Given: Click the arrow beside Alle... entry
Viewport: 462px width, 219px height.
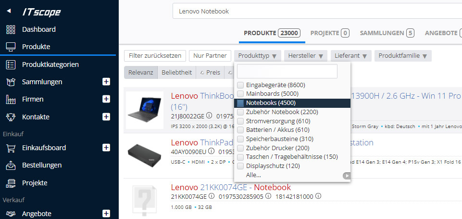Looking at the screenshot, I should tap(347, 176).
